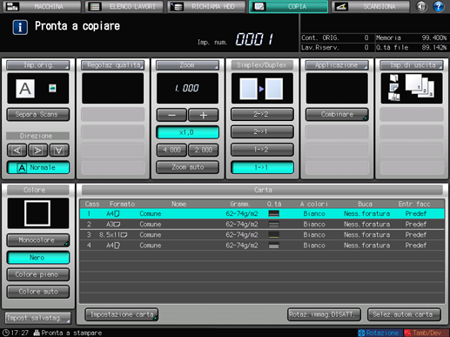Switch to SCANSIONA tab
Image resolution: width=450 pixels, height=337 pixels.
(371, 6)
